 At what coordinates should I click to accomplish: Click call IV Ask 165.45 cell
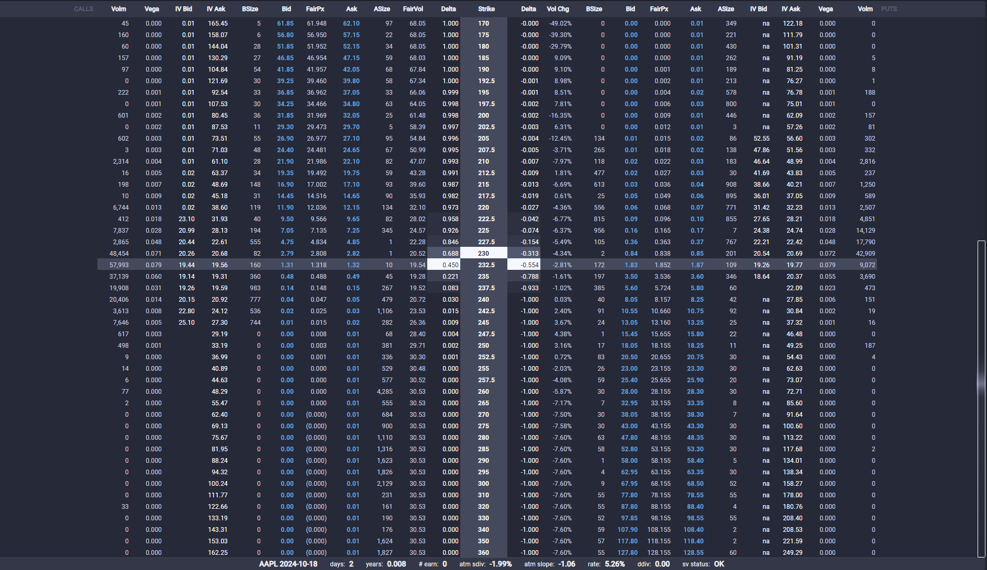(x=218, y=24)
